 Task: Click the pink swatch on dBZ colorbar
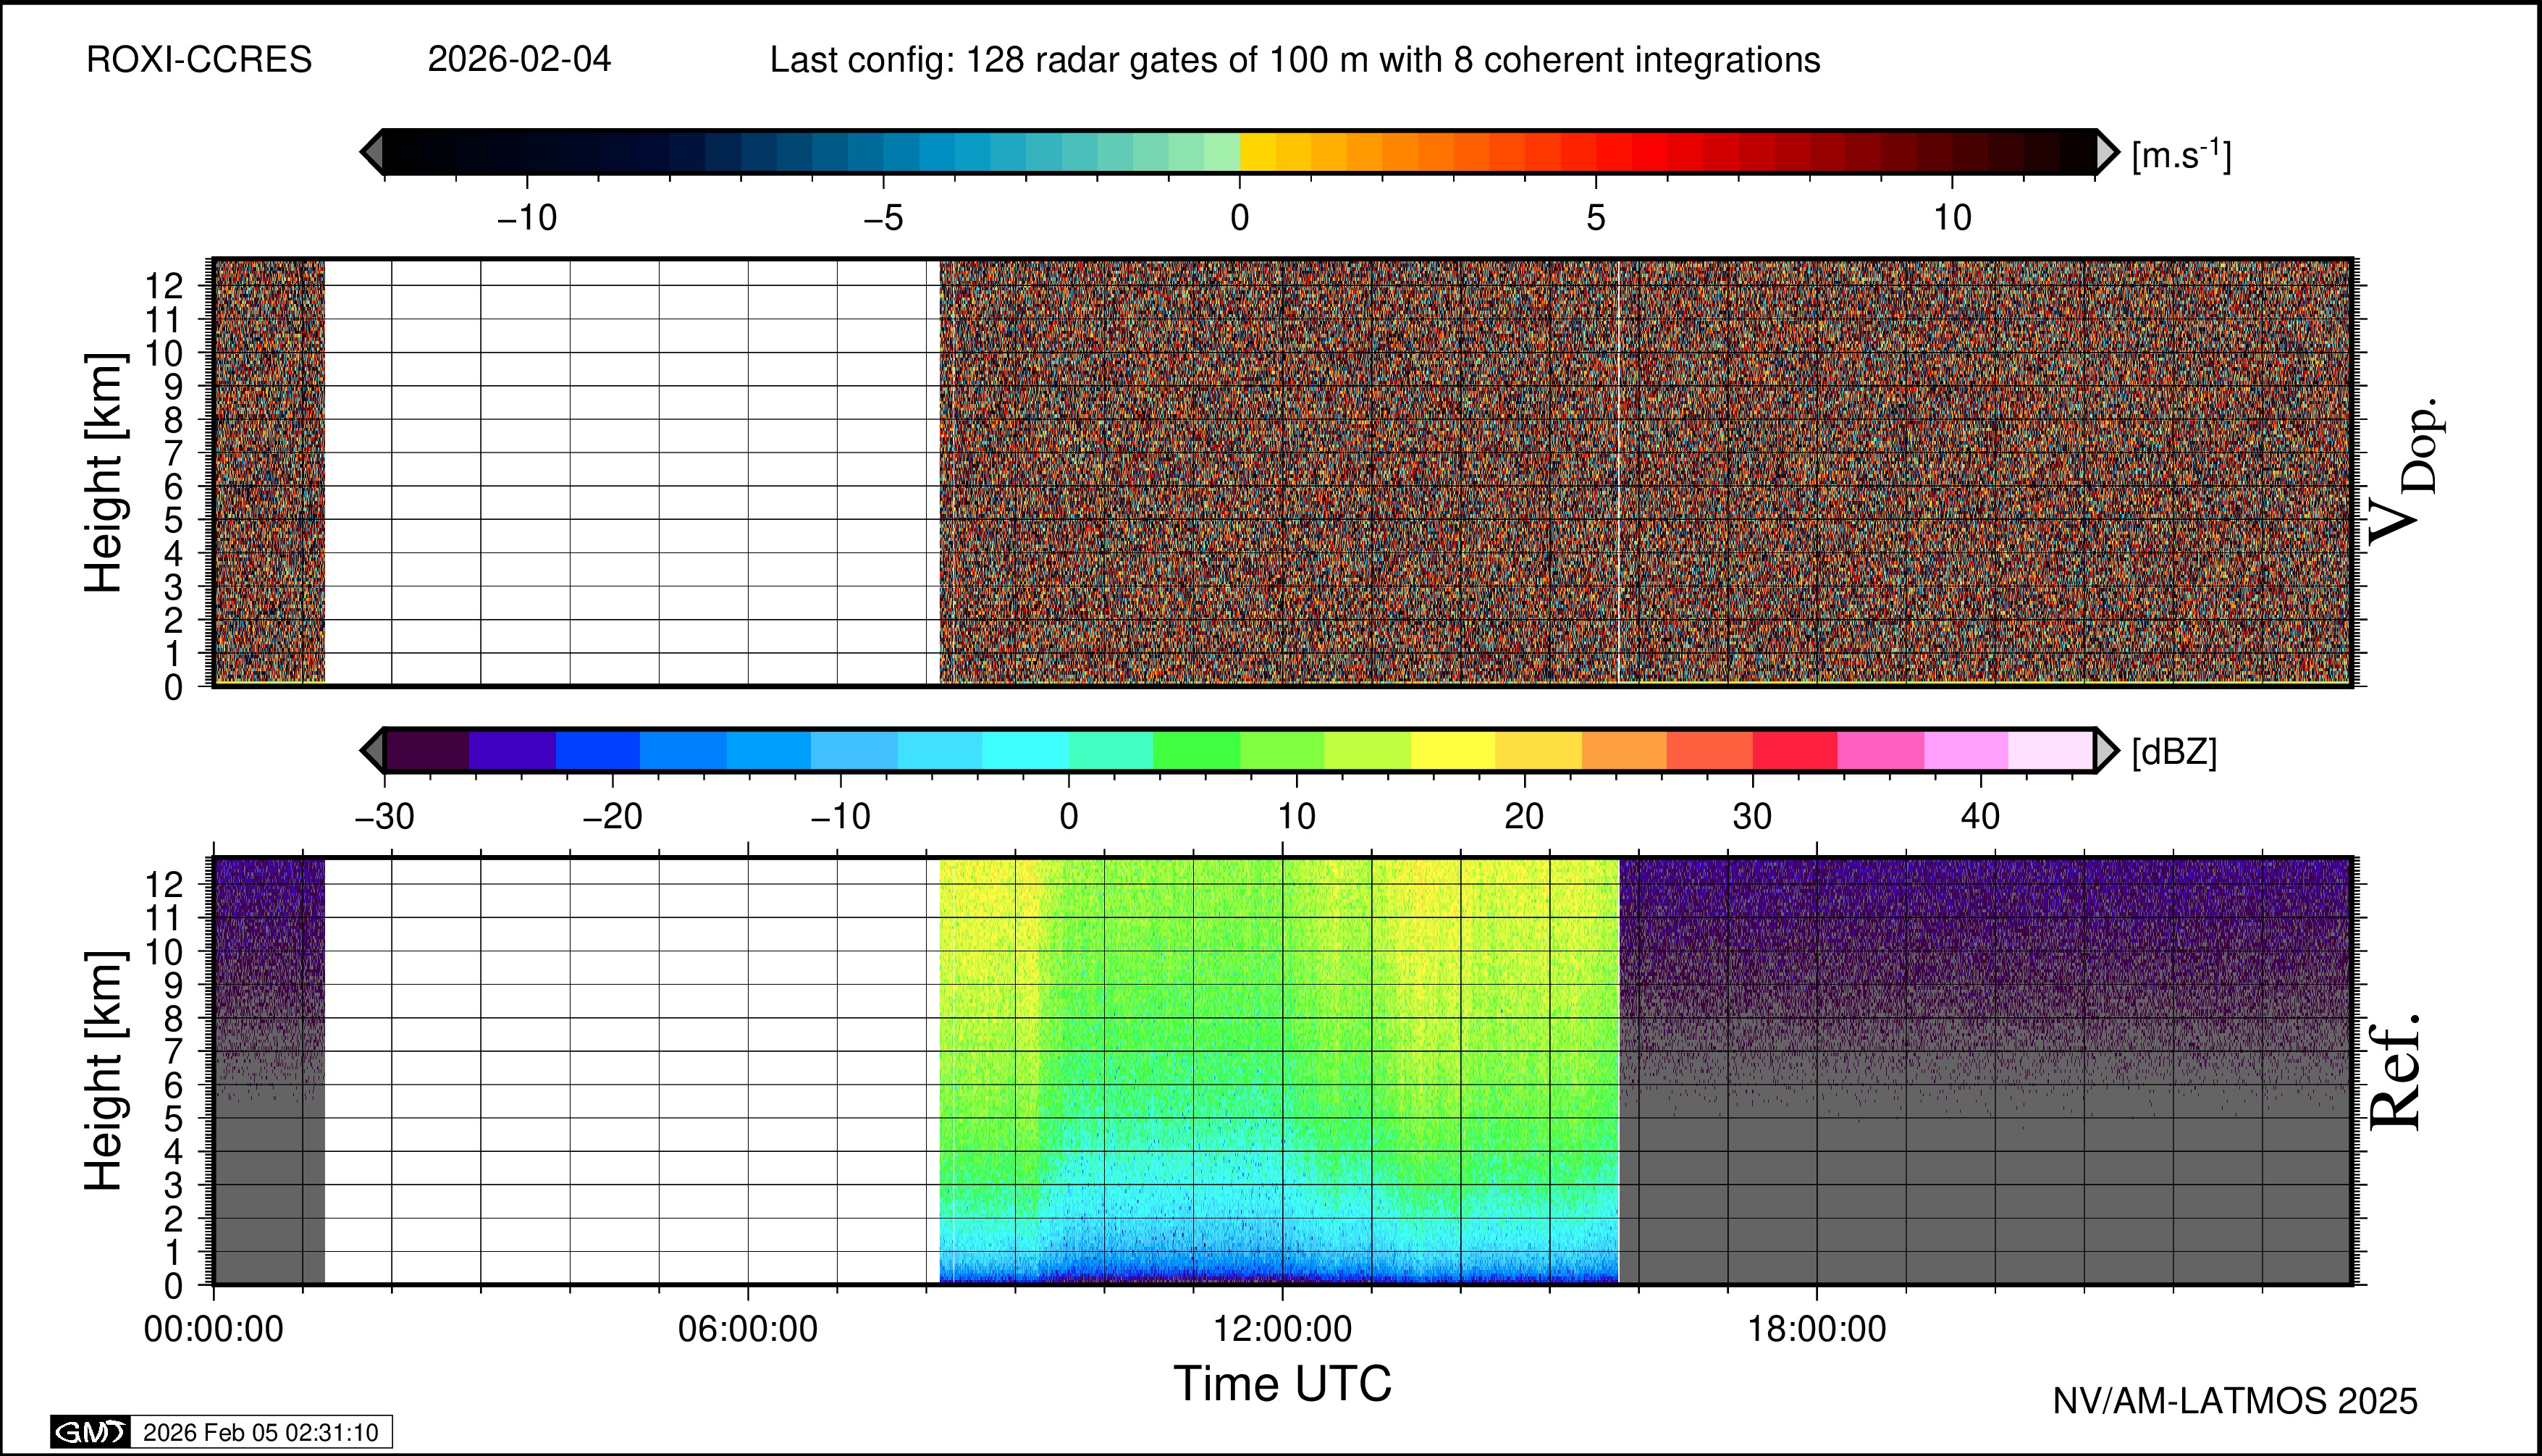(x=1880, y=750)
